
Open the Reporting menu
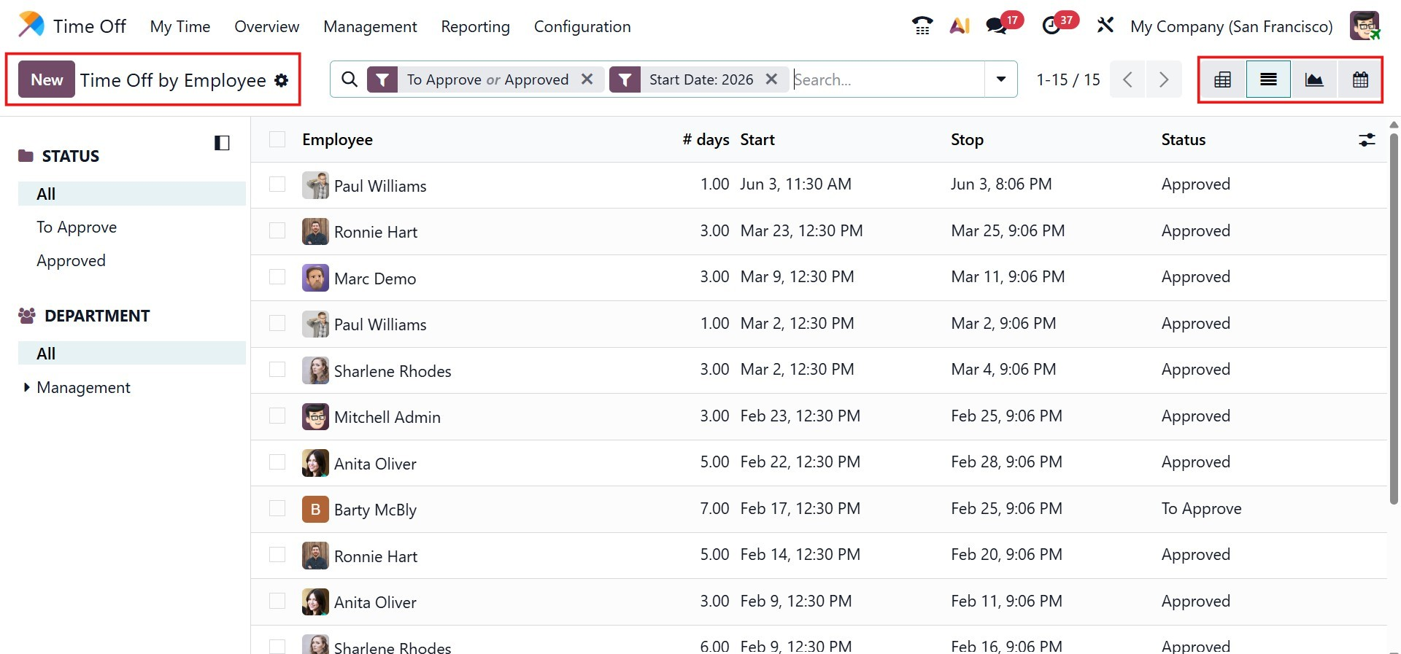tap(475, 27)
